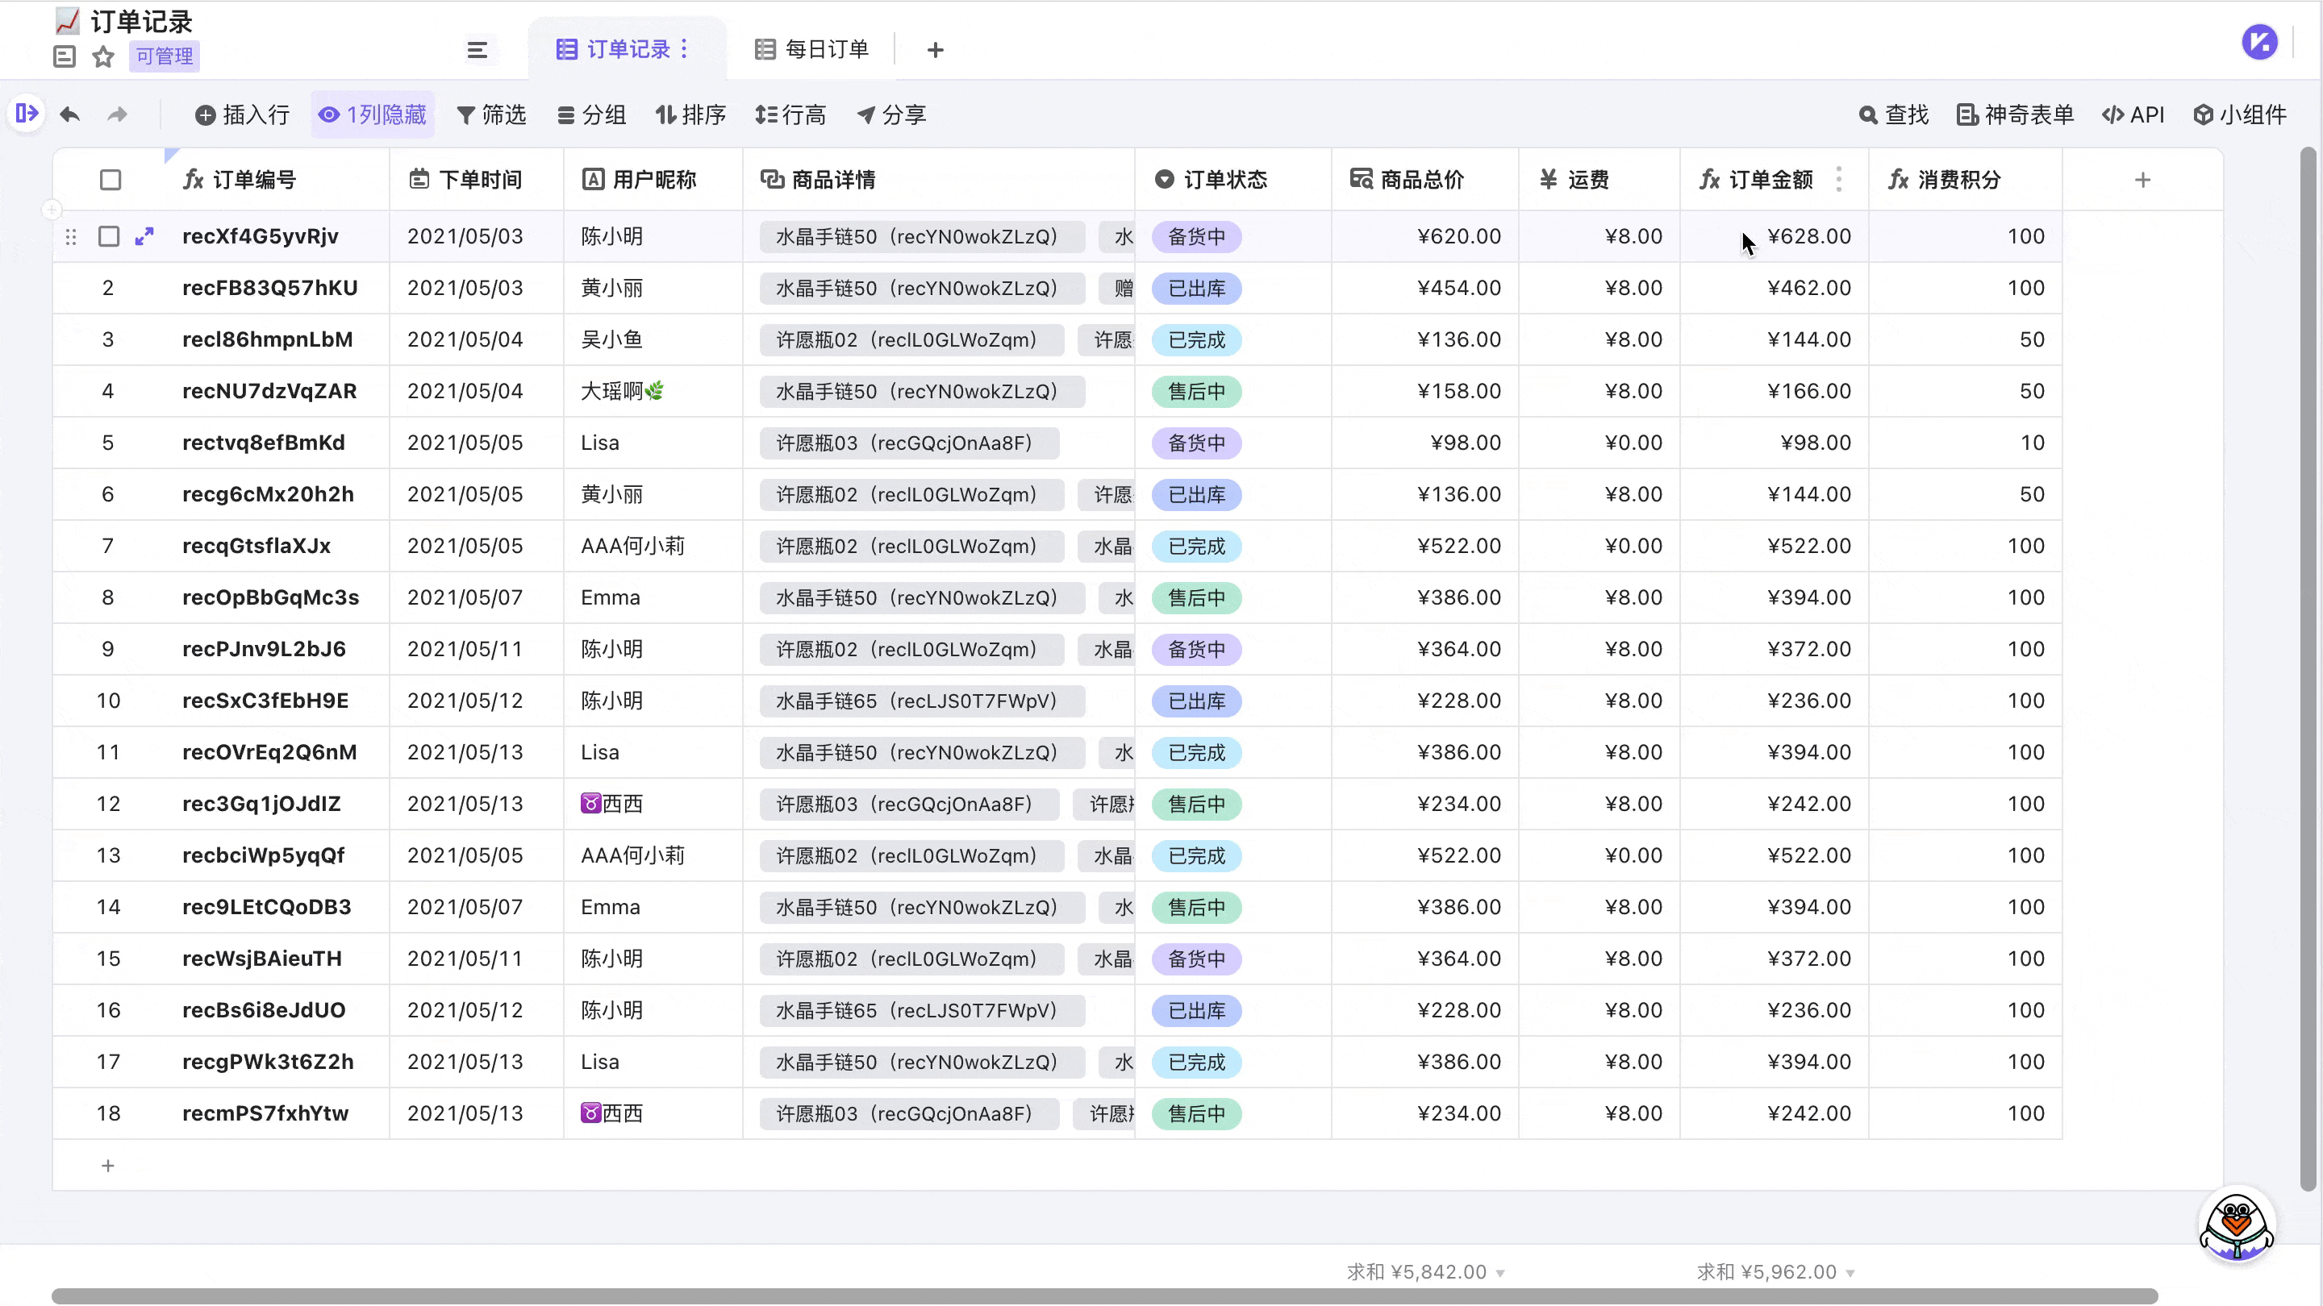Viewport: 2323px width, 1306px height.
Task: Click the redo arrow icon
Action: pyautogui.click(x=117, y=114)
